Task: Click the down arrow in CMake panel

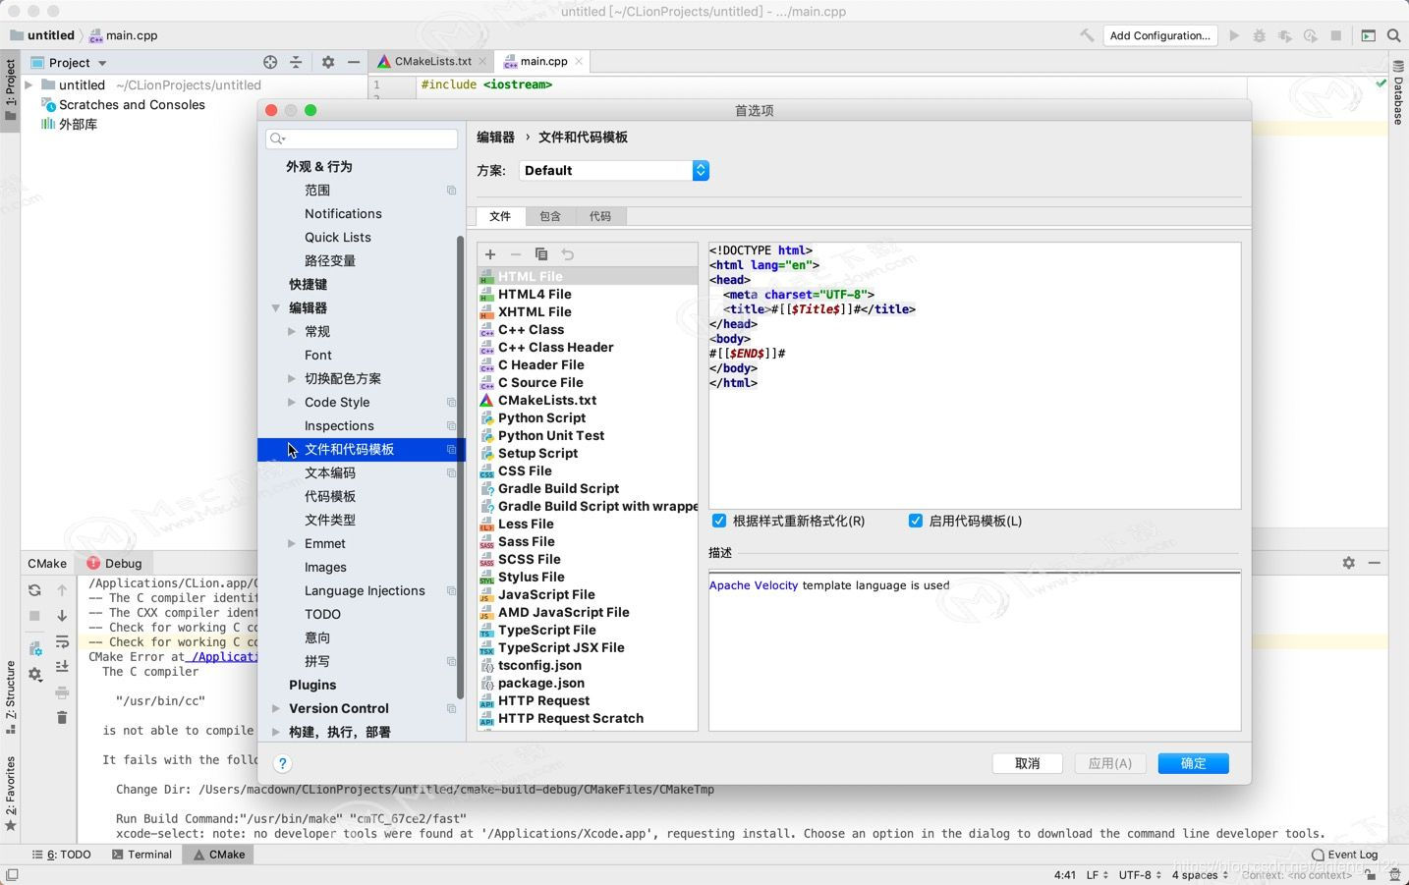Action: (62, 616)
